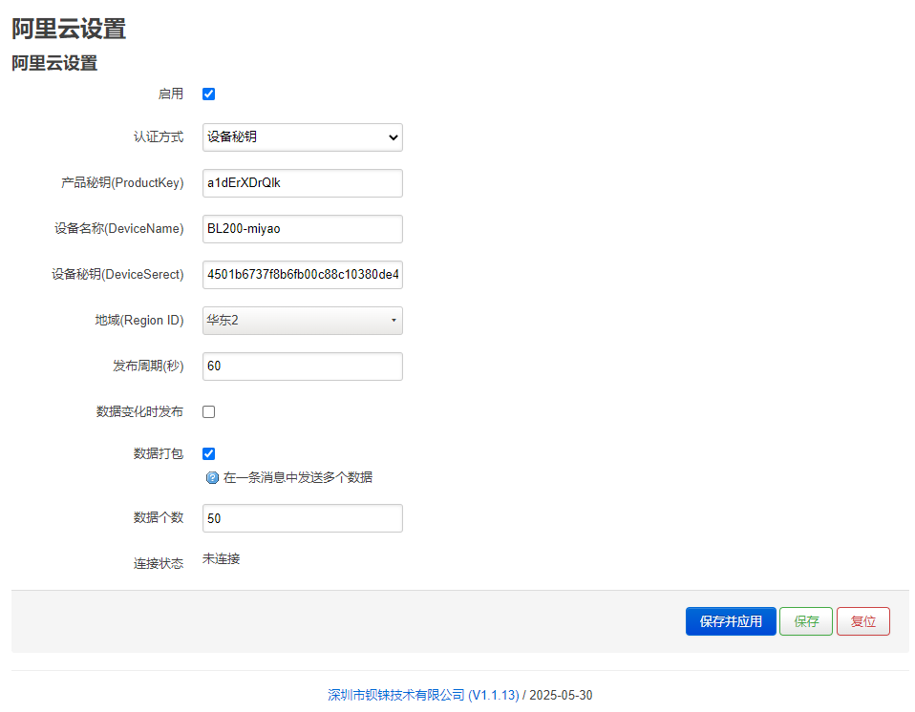Click the green 保存 button

(x=806, y=621)
